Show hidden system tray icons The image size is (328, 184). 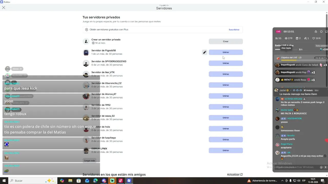pos(282,181)
